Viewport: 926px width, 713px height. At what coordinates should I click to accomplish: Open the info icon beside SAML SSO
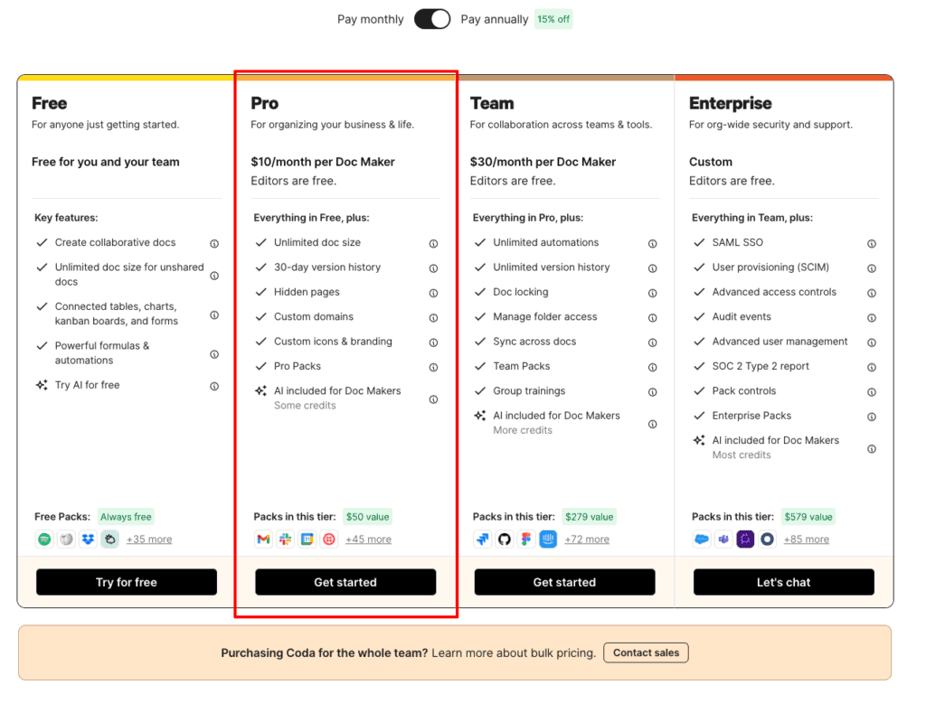871,243
